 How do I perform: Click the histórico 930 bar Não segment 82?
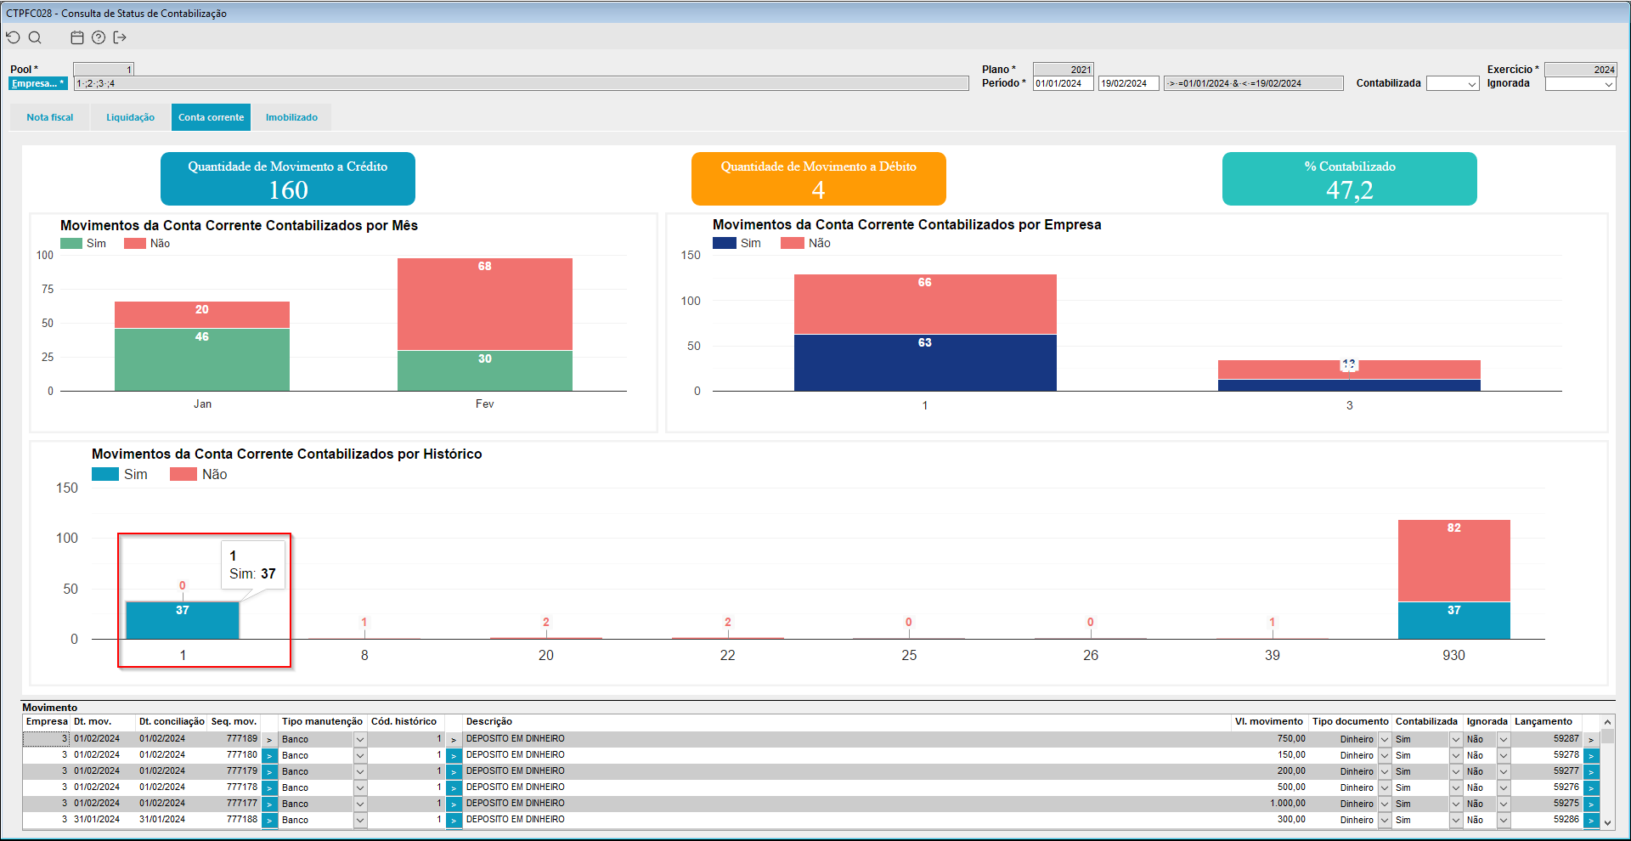(1454, 561)
